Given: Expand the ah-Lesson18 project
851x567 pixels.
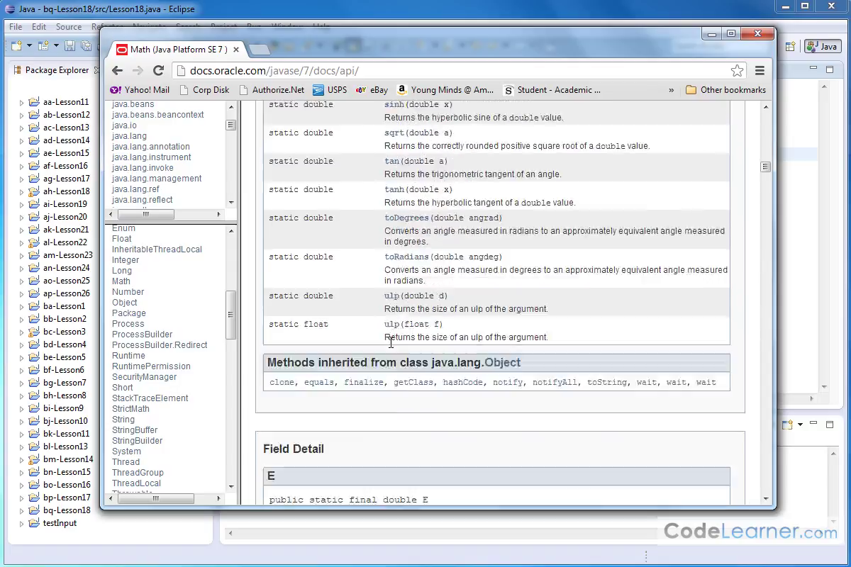Looking at the screenshot, I should (x=21, y=191).
